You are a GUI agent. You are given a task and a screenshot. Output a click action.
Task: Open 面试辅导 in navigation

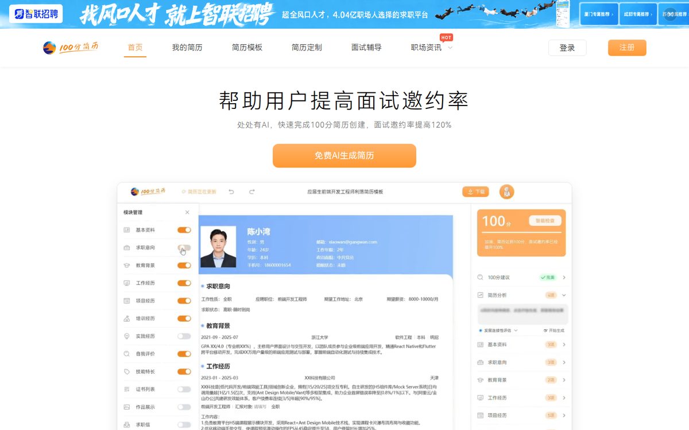366,48
